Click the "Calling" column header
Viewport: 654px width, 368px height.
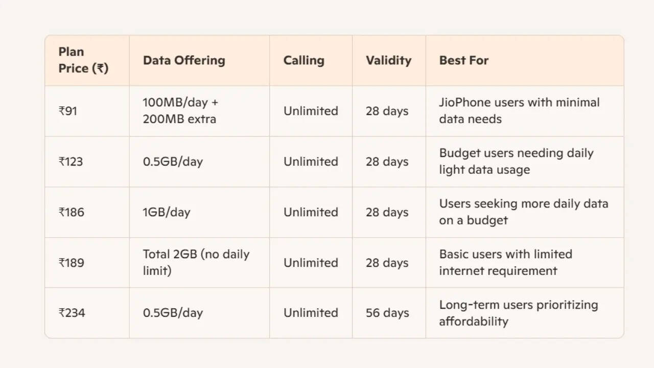[304, 60]
